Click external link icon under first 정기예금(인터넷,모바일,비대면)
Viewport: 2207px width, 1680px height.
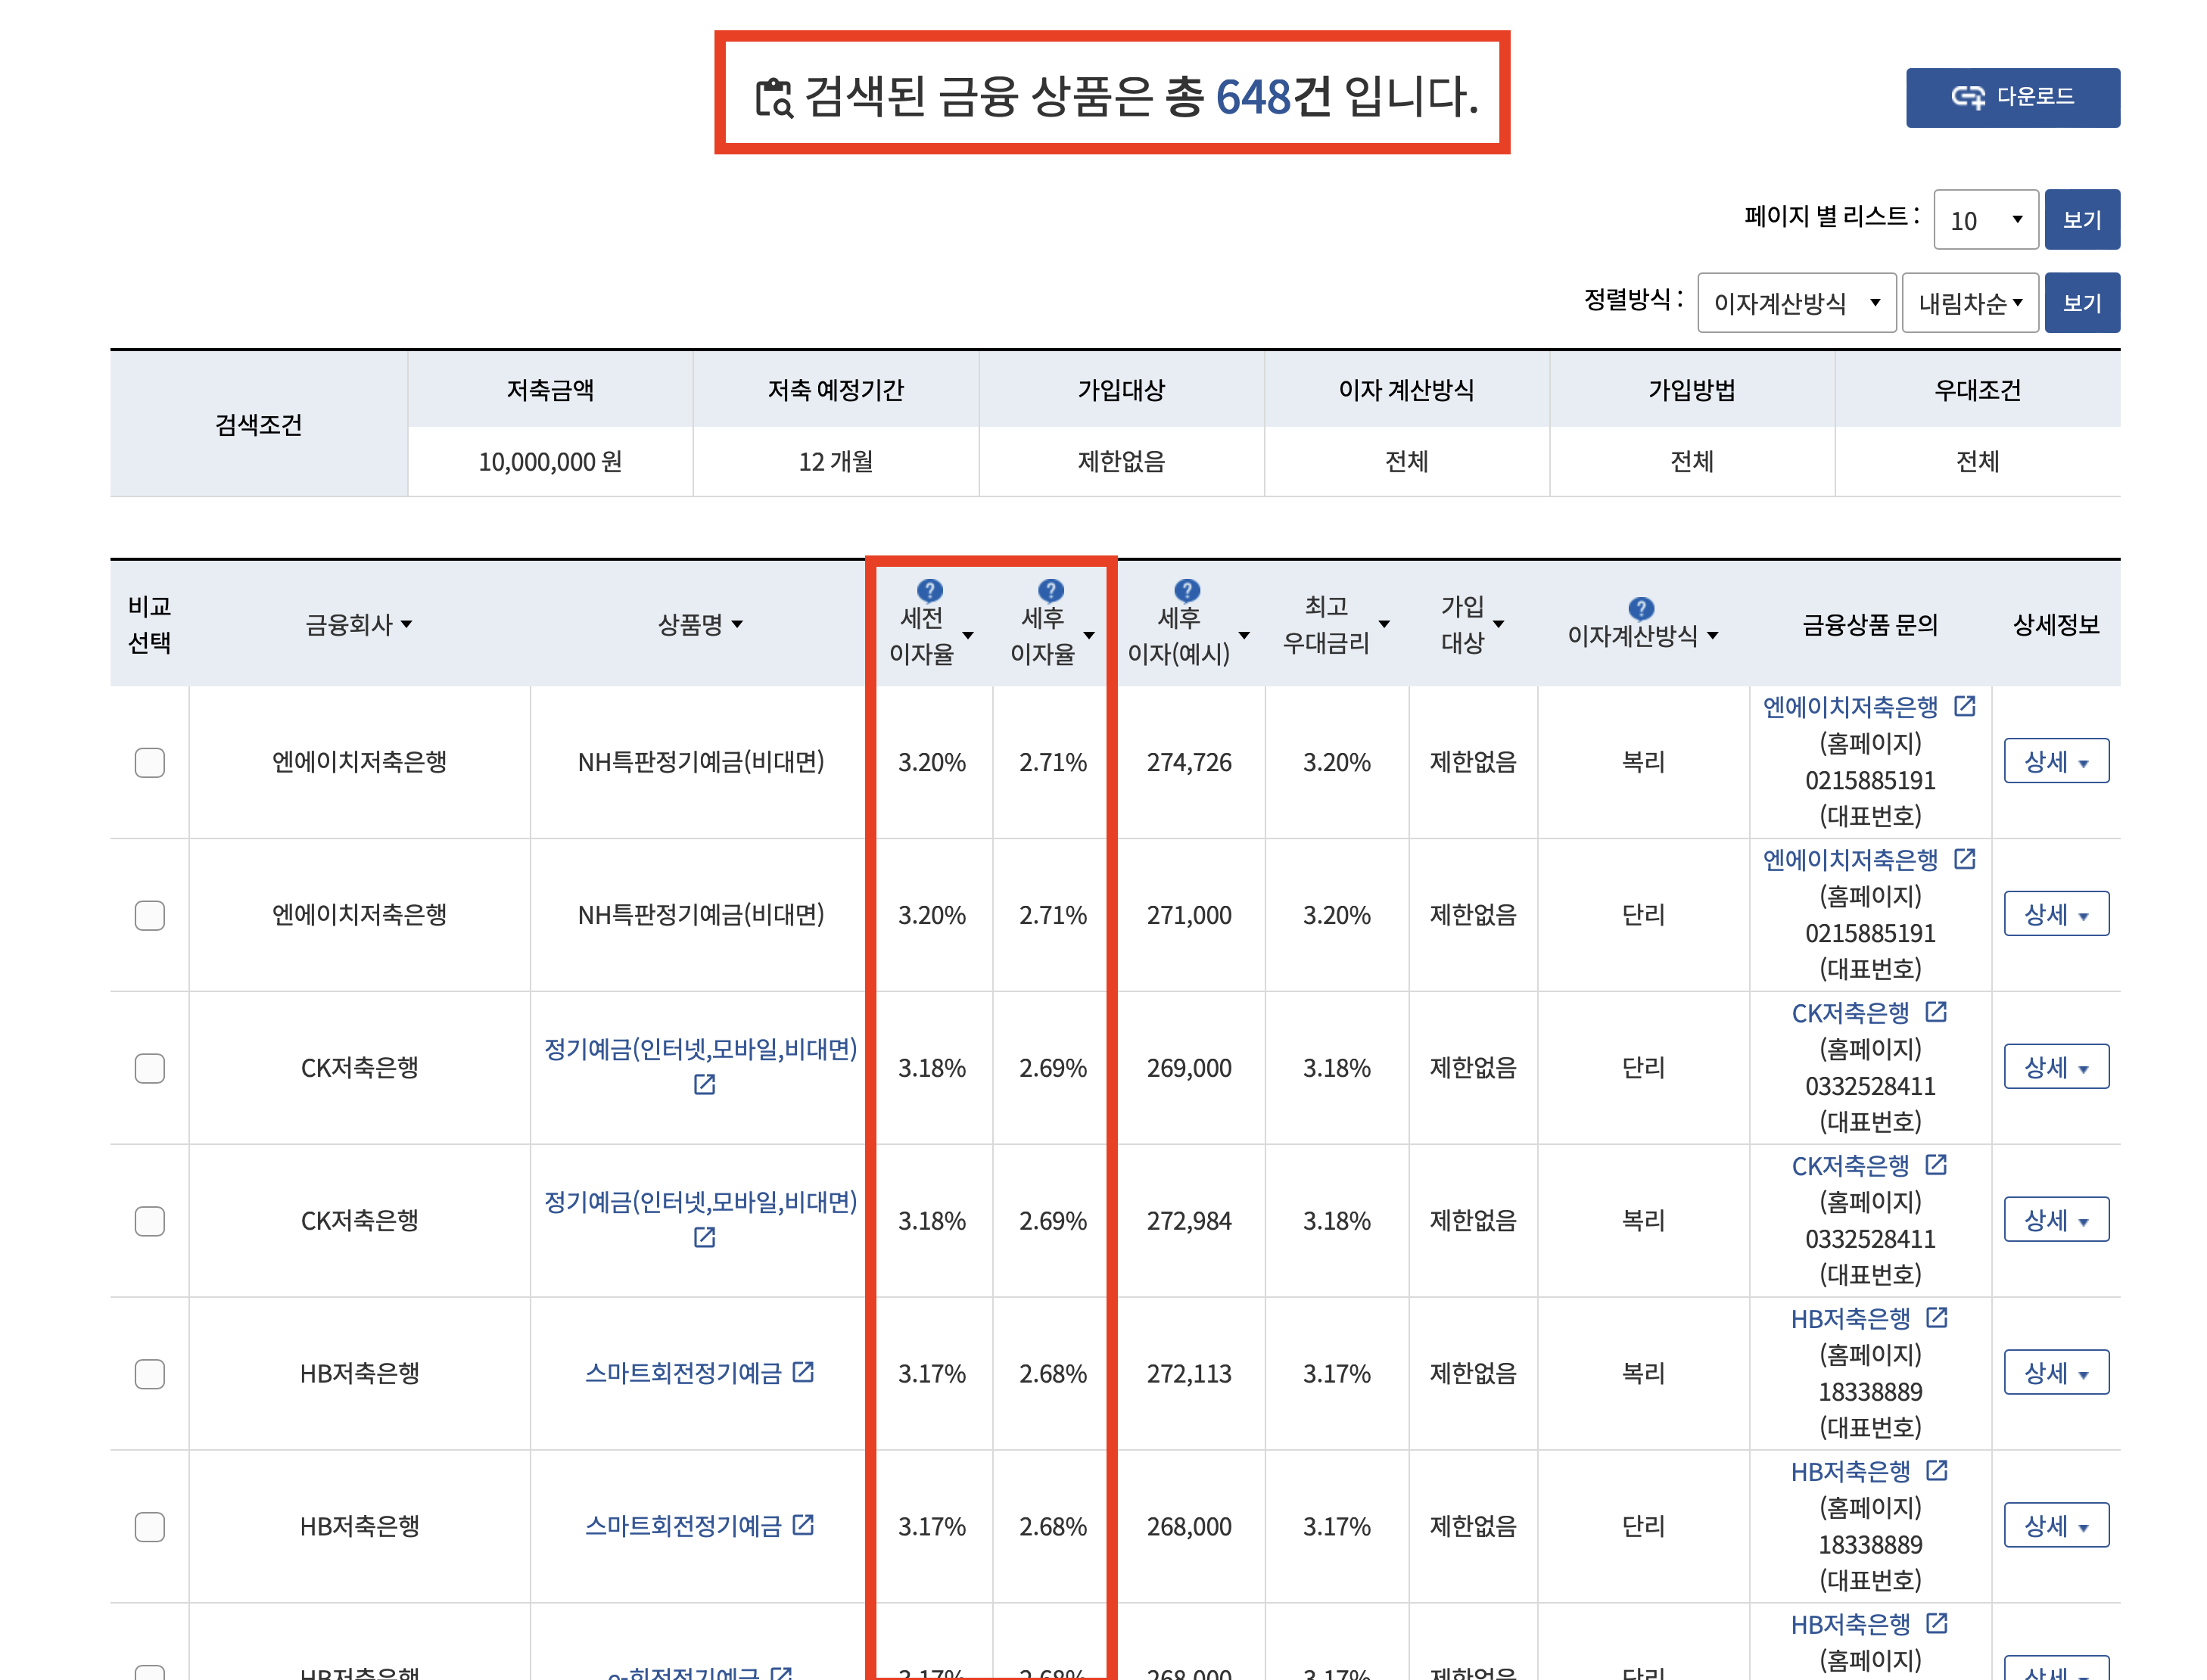pyautogui.click(x=704, y=1084)
